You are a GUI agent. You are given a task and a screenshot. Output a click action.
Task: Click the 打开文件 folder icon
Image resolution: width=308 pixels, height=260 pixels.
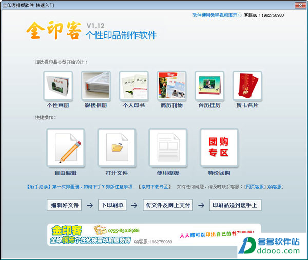[117, 148]
